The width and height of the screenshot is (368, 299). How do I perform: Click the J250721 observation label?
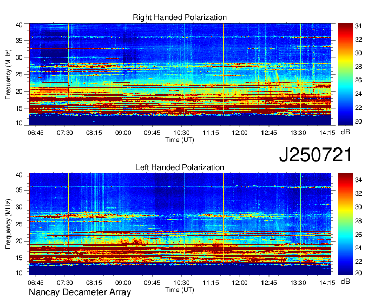[316, 155]
